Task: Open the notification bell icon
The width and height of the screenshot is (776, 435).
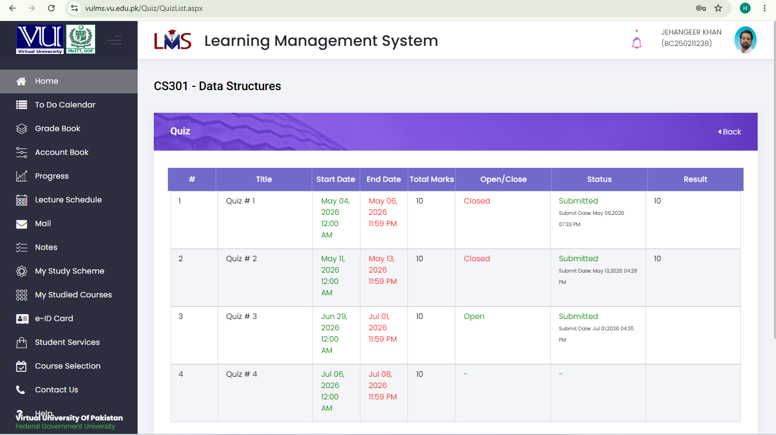Action: click(x=637, y=42)
